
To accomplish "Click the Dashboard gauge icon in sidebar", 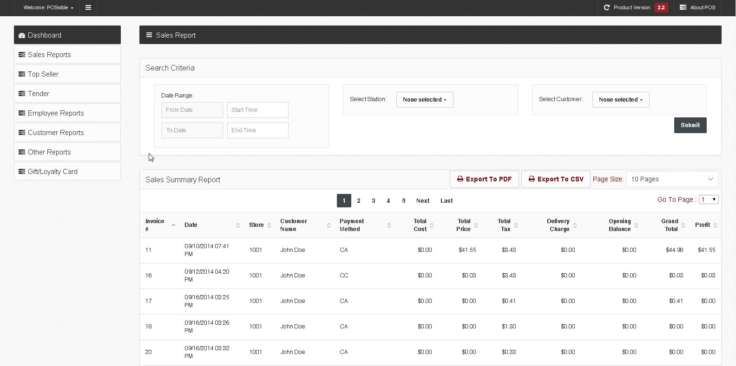I will (22, 35).
